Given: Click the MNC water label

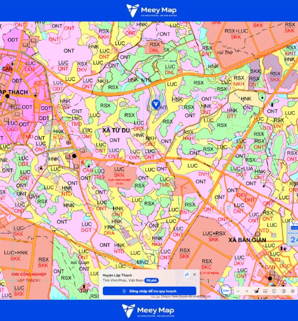Looking at the screenshot, I should pos(142,262).
